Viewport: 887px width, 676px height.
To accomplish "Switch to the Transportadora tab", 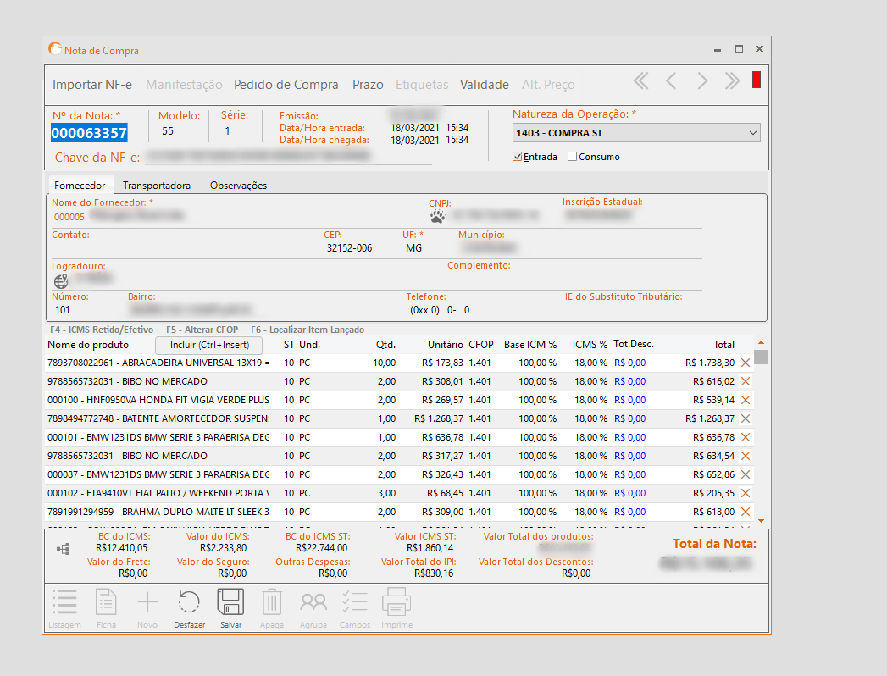I will coord(157,186).
